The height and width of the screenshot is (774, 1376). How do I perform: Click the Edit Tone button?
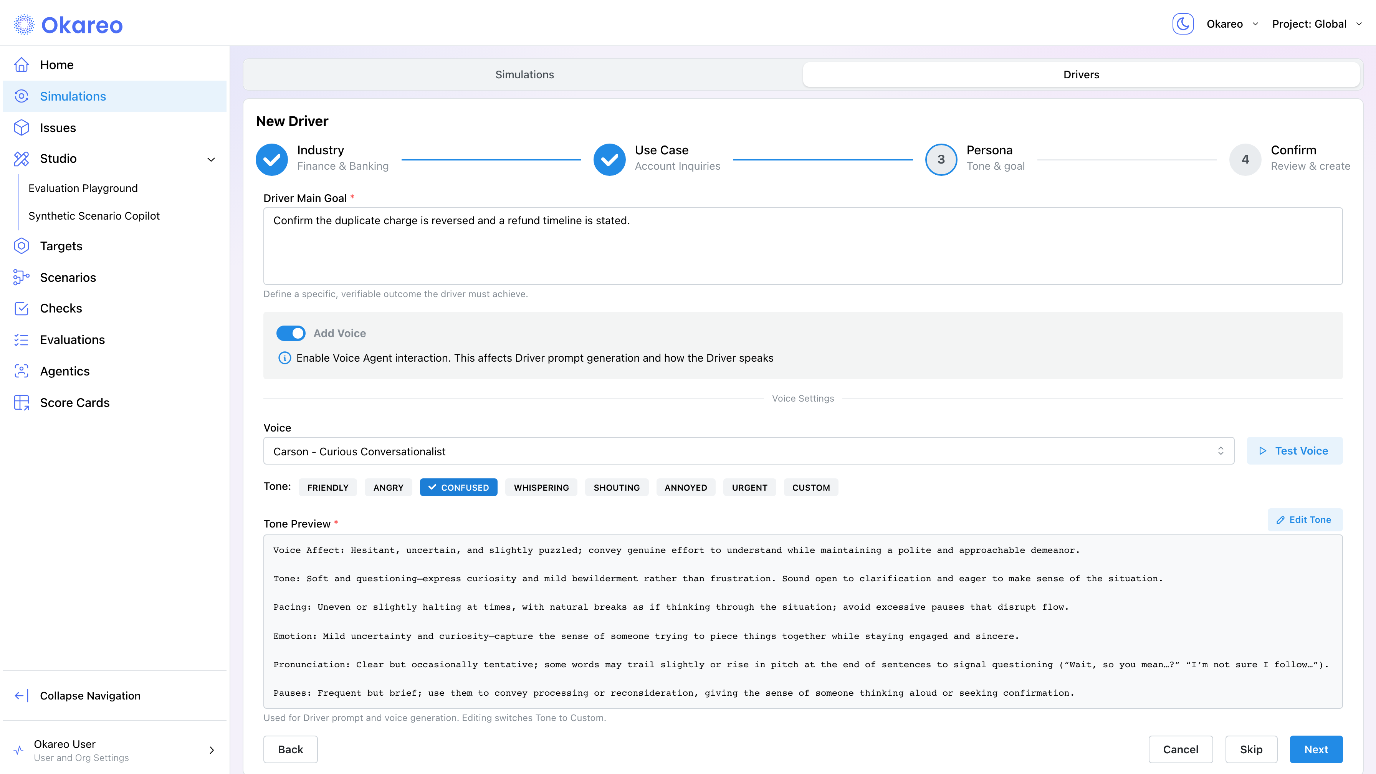[1305, 520]
